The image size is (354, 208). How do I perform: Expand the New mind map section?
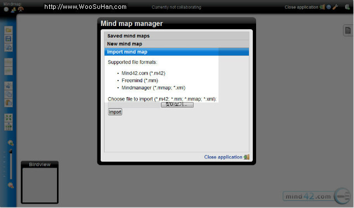pos(176,44)
